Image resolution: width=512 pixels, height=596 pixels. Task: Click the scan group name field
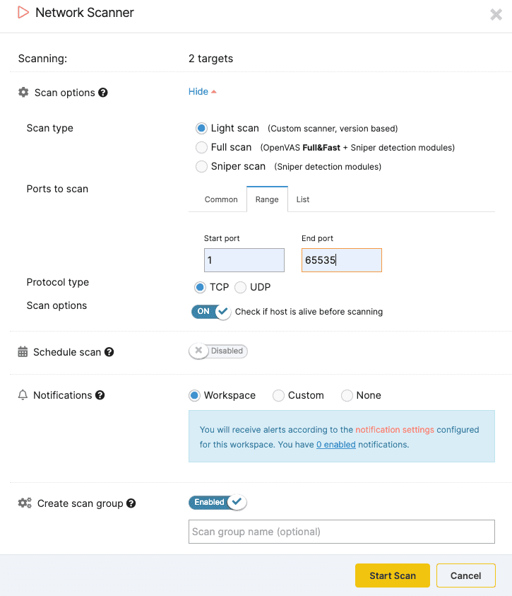coord(341,532)
